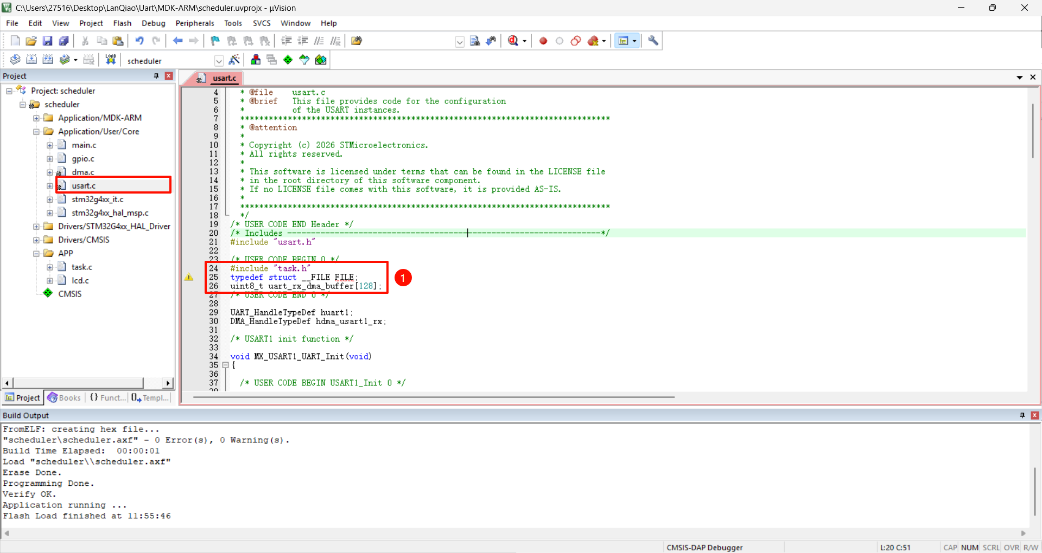
Task: Collapse the APP folder
Action: [36, 254]
